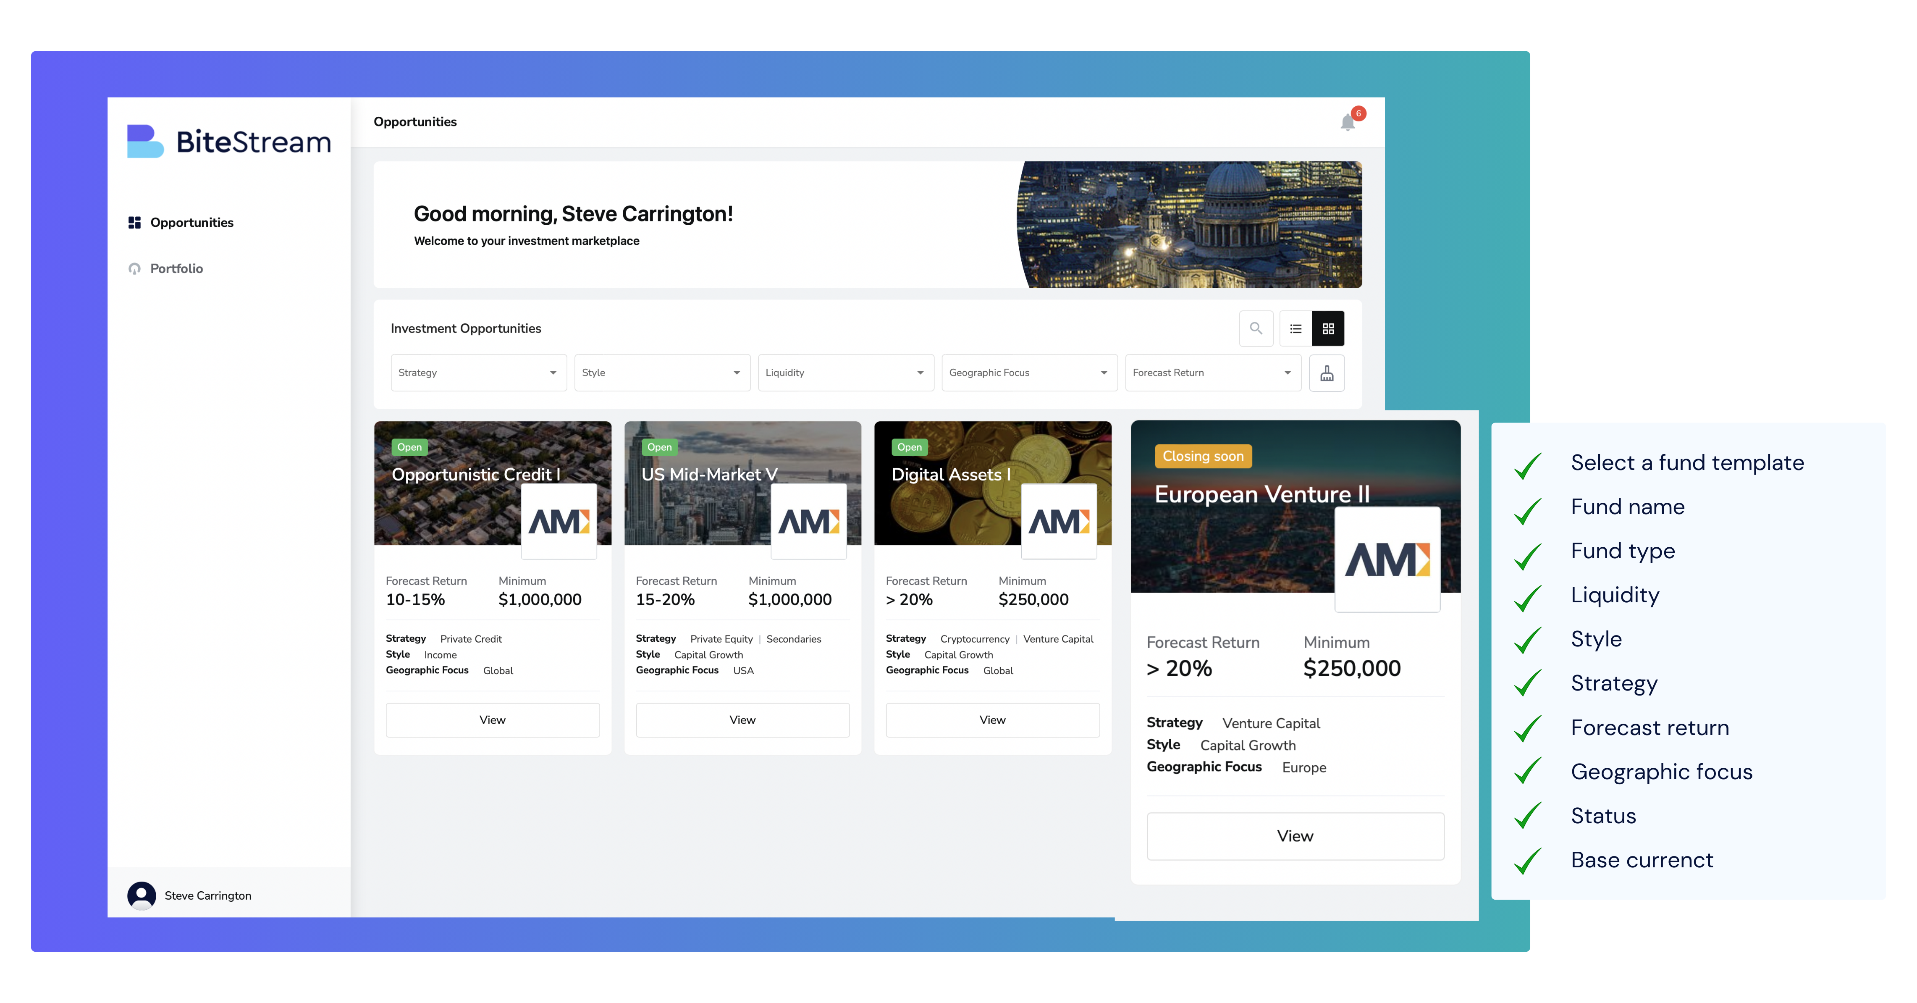Open the Geographic Focus filter dropdown

[x=1029, y=373]
